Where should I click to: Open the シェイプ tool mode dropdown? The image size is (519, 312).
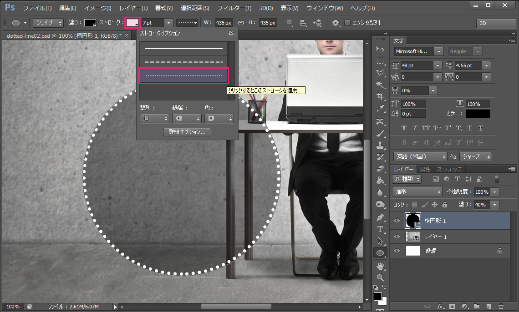point(48,23)
